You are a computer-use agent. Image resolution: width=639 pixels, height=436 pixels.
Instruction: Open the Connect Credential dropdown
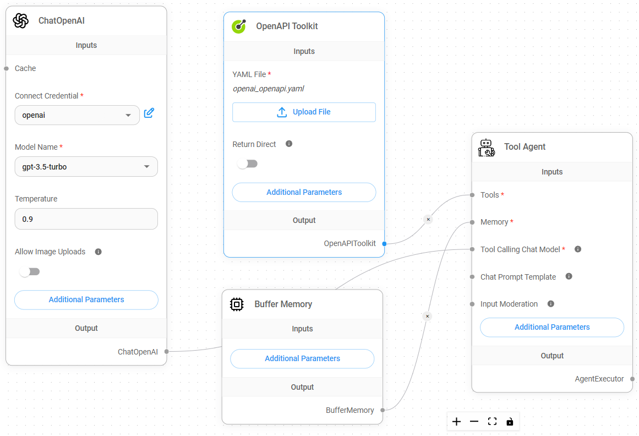tap(77, 115)
